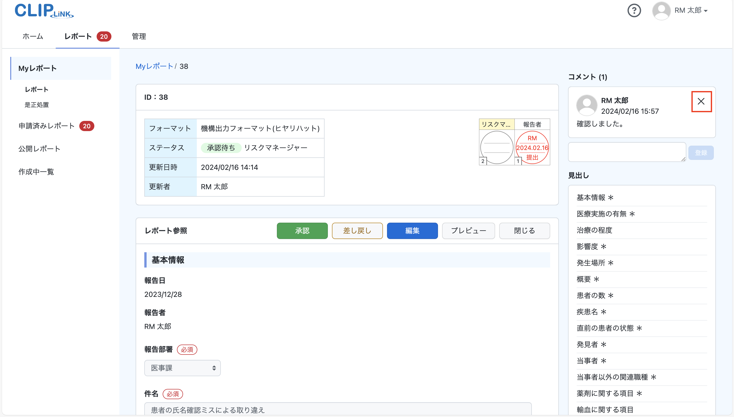Send back the report using 差し戻し
Image resolution: width=734 pixels, height=417 pixels.
coord(357,231)
